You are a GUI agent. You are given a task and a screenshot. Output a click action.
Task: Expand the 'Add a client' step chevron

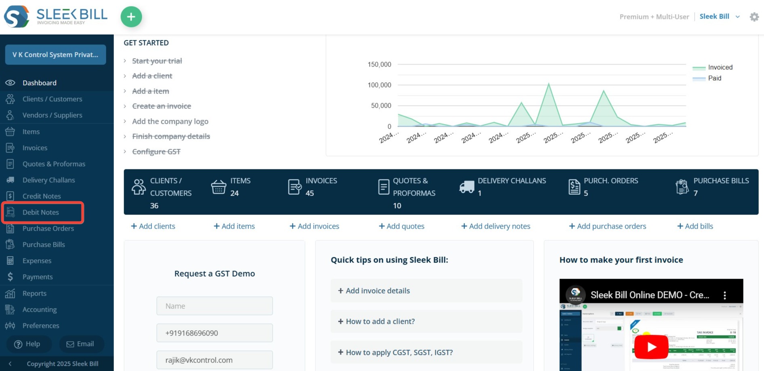(x=125, y=76)
